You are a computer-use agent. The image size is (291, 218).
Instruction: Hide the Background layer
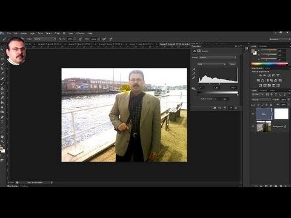[253, 127]
